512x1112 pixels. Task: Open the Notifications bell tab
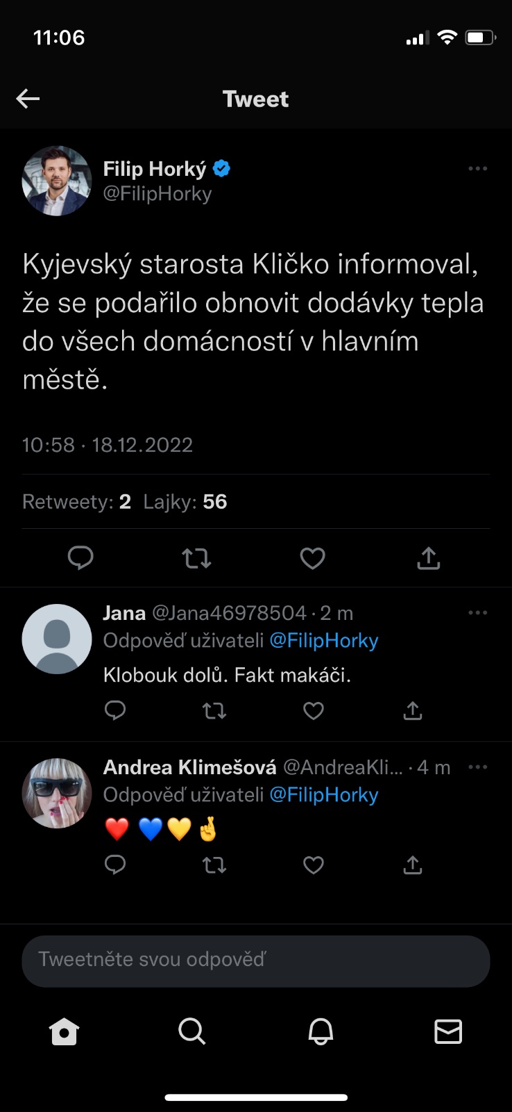click(321, 1032)
